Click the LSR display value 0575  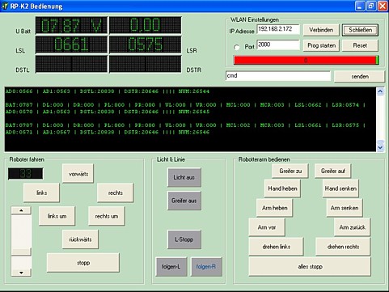pyautogui.click(x=146, y=44)
